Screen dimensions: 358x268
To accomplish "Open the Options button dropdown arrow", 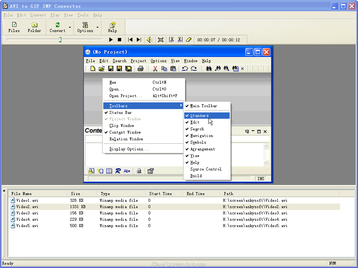I will tap(97, 27).
